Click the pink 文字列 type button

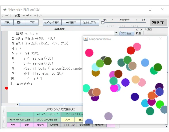click(41, 125)
